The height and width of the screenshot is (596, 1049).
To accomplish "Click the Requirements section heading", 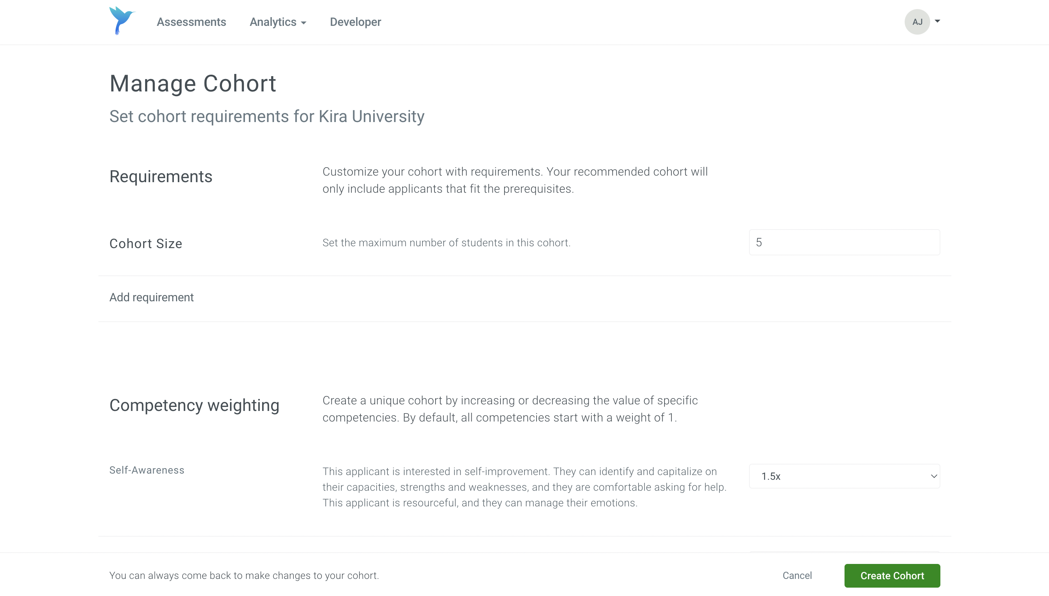I will click(160, 176).
